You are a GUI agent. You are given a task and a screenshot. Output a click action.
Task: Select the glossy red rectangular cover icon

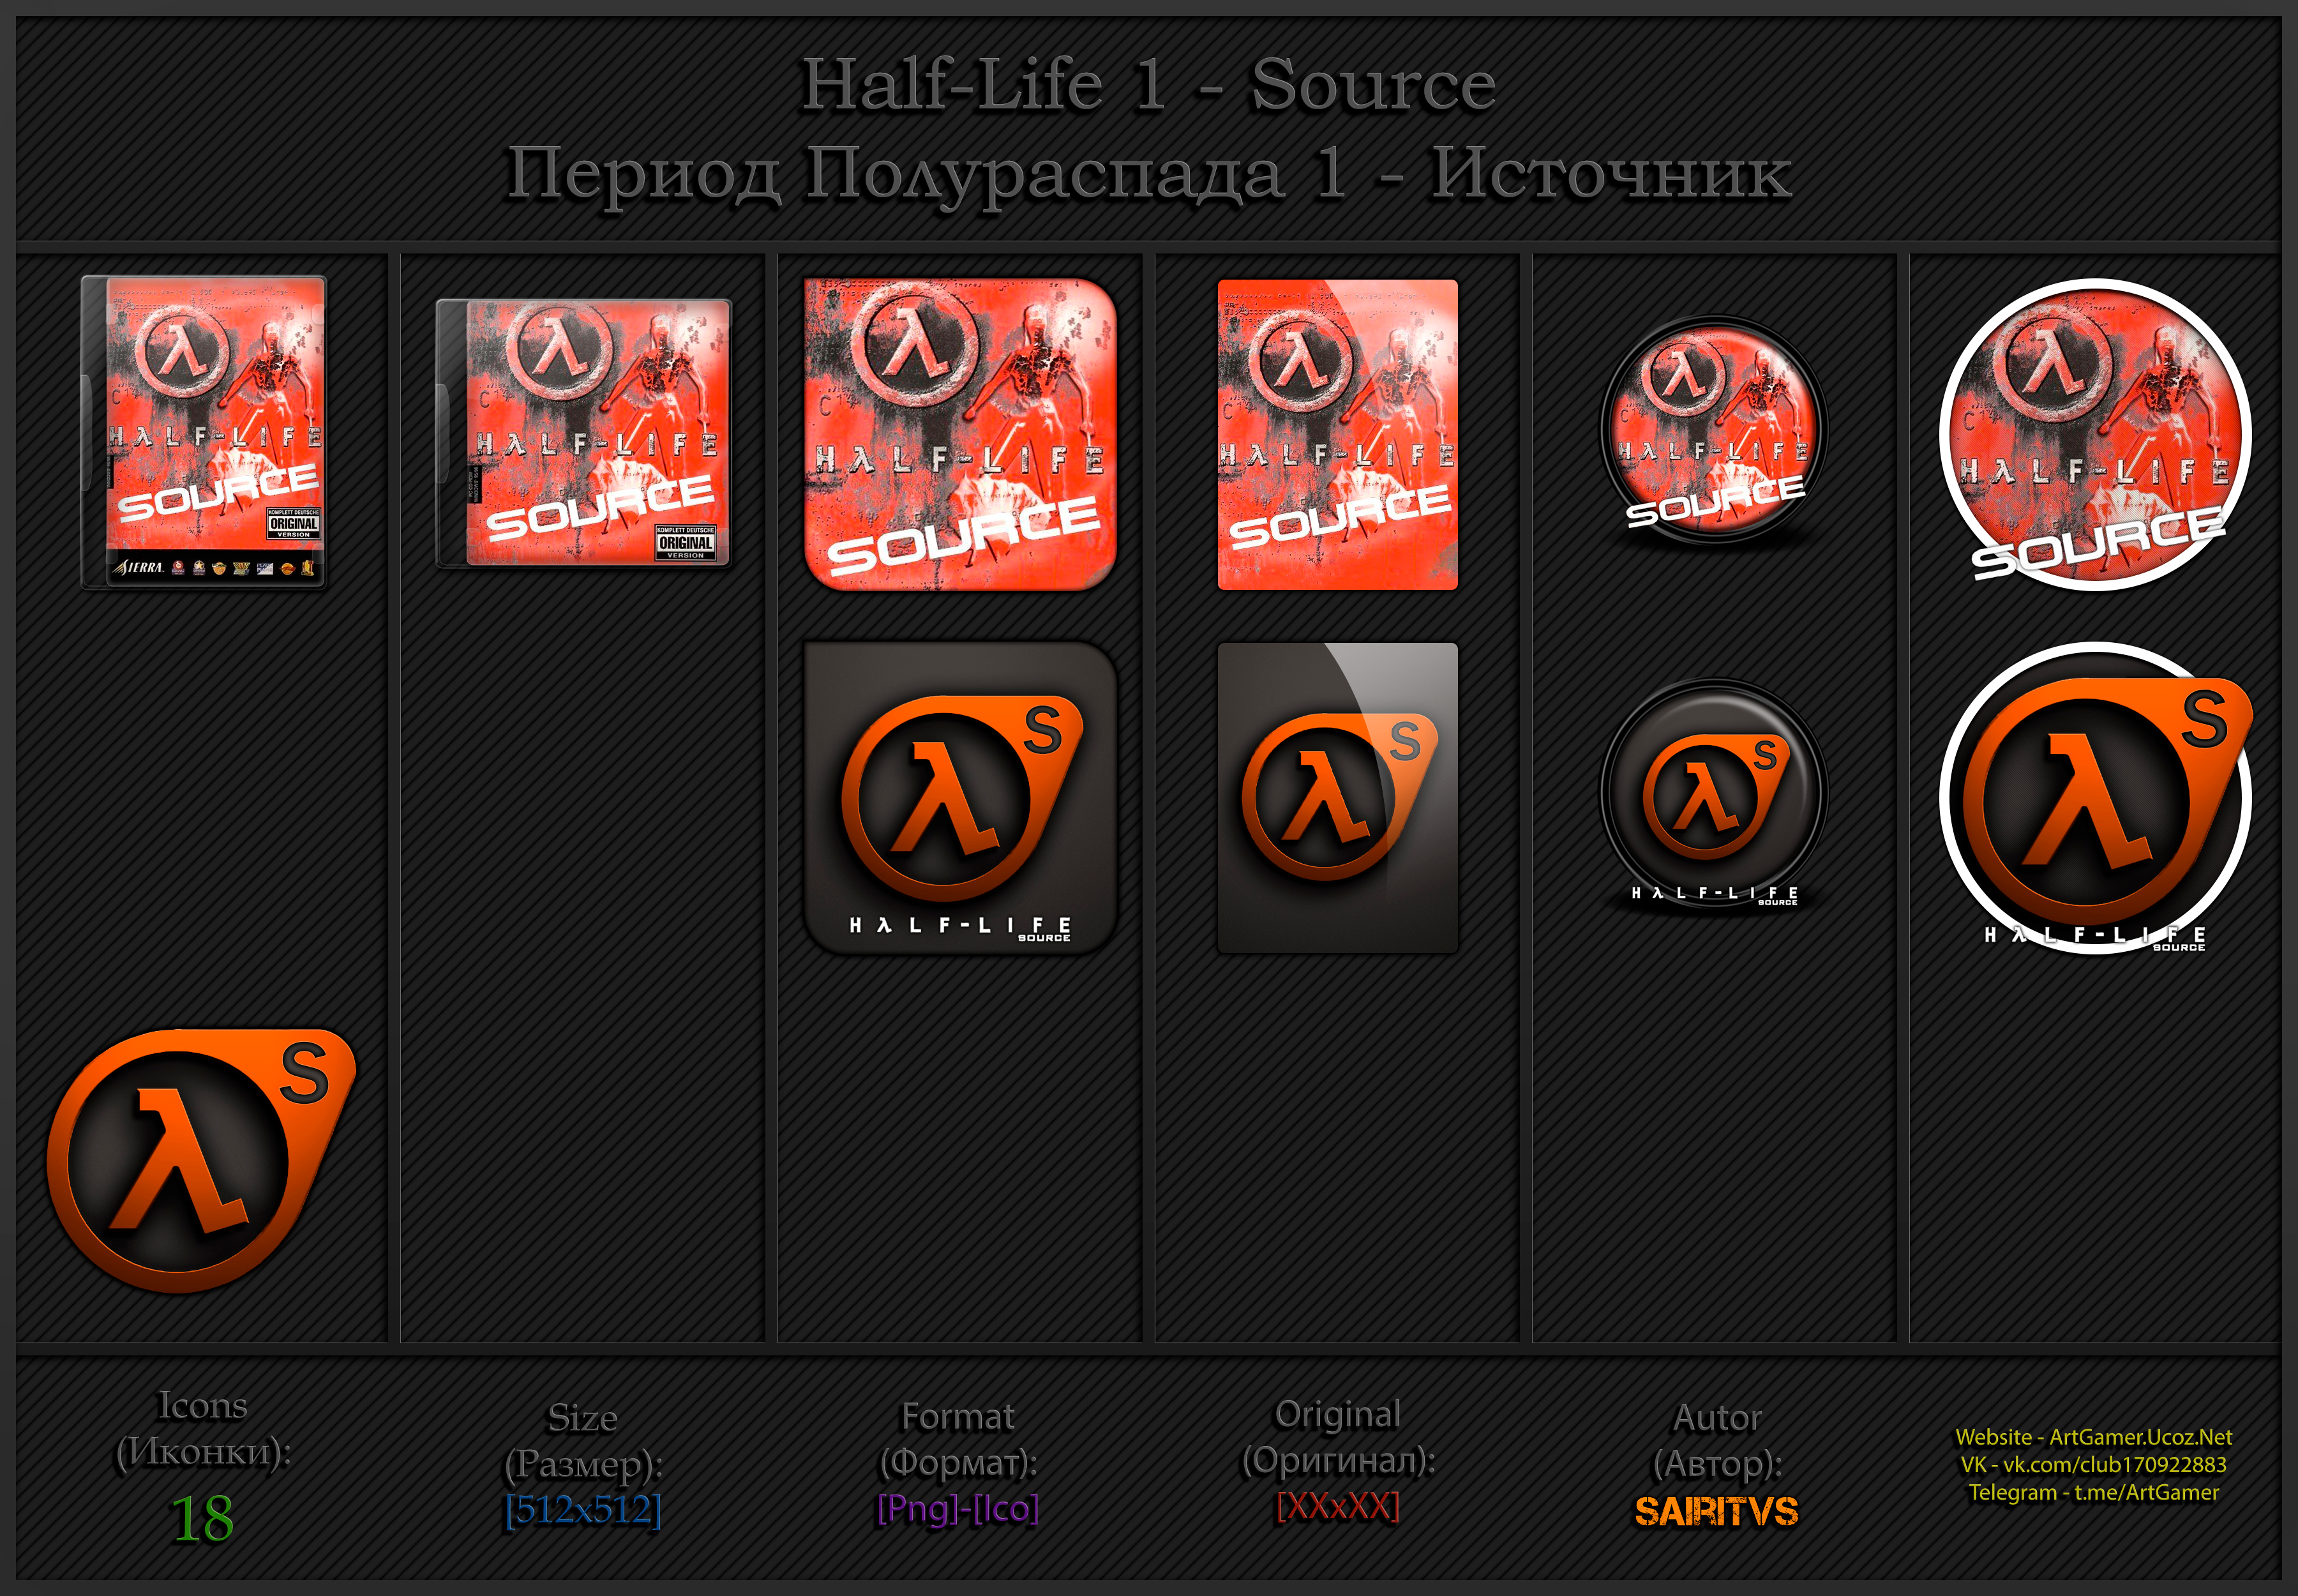(1337, 434)
